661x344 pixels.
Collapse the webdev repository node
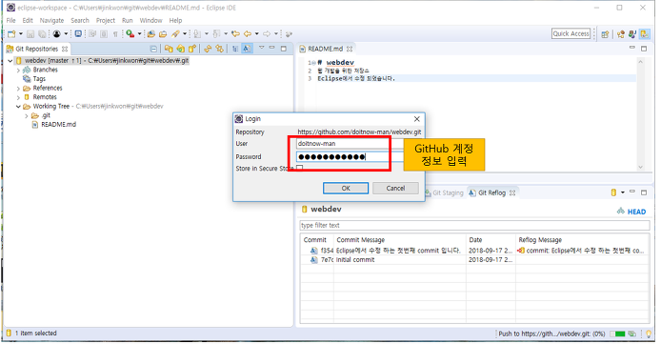pyautogui.click(x=10, y=61)
